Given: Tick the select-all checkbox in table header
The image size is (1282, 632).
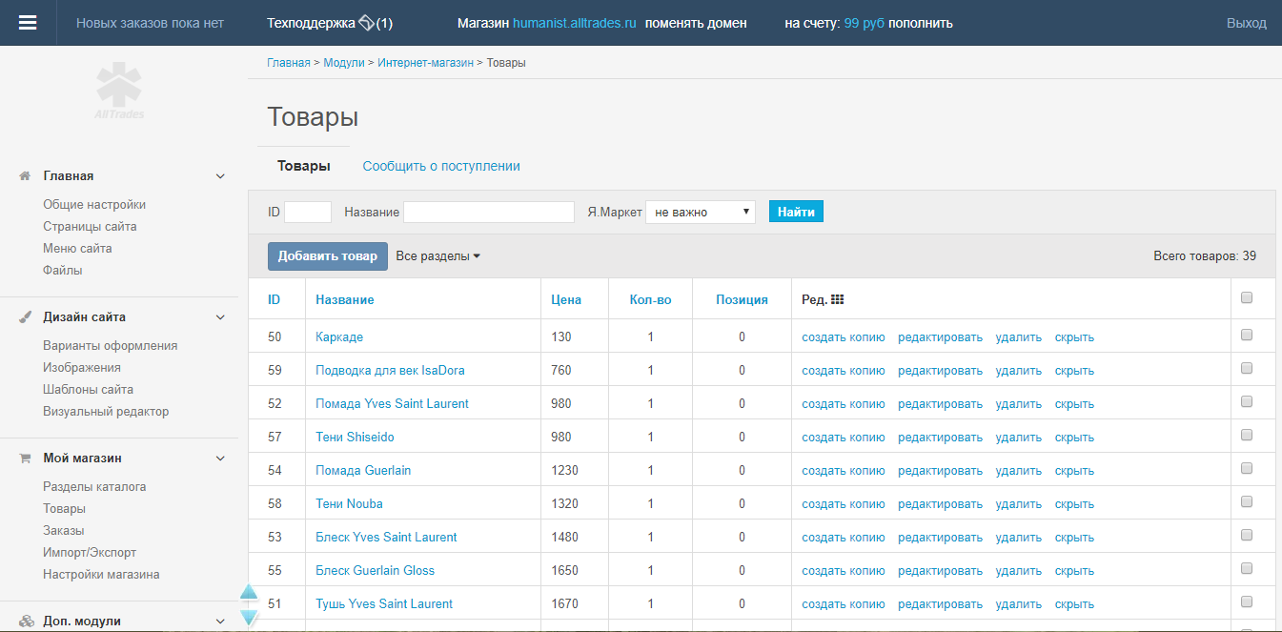Looking at the screenshot, I should click(x=1247, y=298).
